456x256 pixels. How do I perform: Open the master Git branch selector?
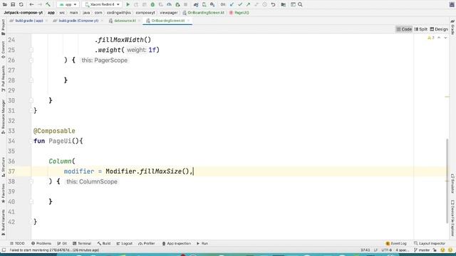pyautogui.click(x=422, y=250)
